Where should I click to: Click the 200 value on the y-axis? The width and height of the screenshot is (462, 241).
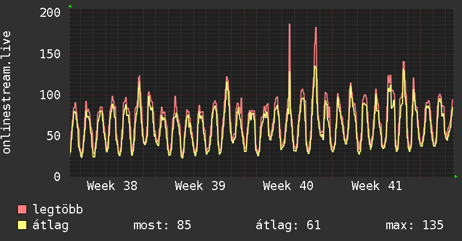coord(50,13)
